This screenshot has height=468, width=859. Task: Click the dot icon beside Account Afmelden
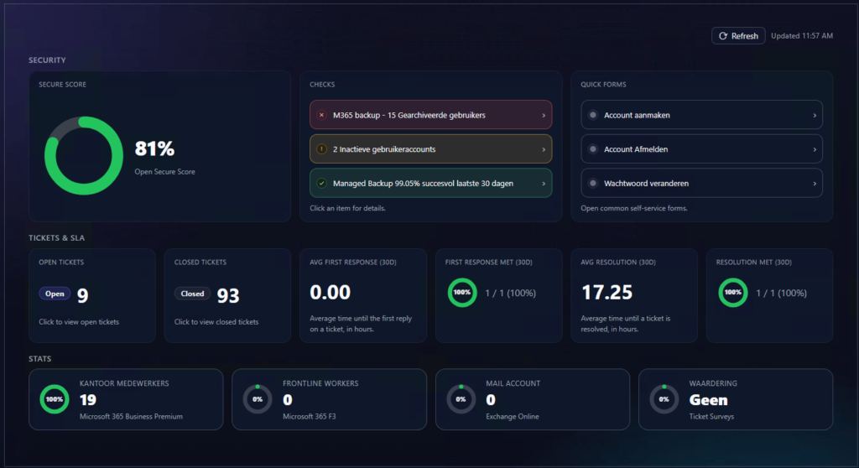(x=593, y=149)
